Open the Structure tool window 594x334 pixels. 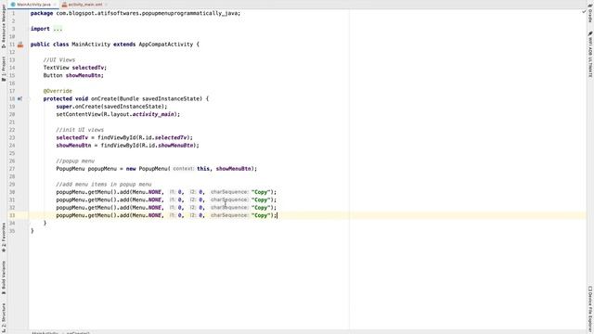tap(4, 317)
